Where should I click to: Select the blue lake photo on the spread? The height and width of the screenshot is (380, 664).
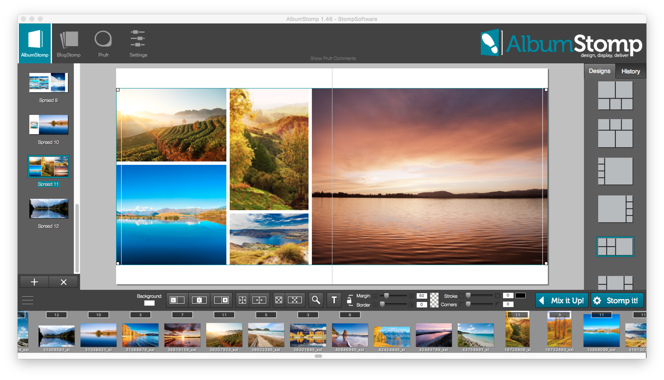coord(171,215)
